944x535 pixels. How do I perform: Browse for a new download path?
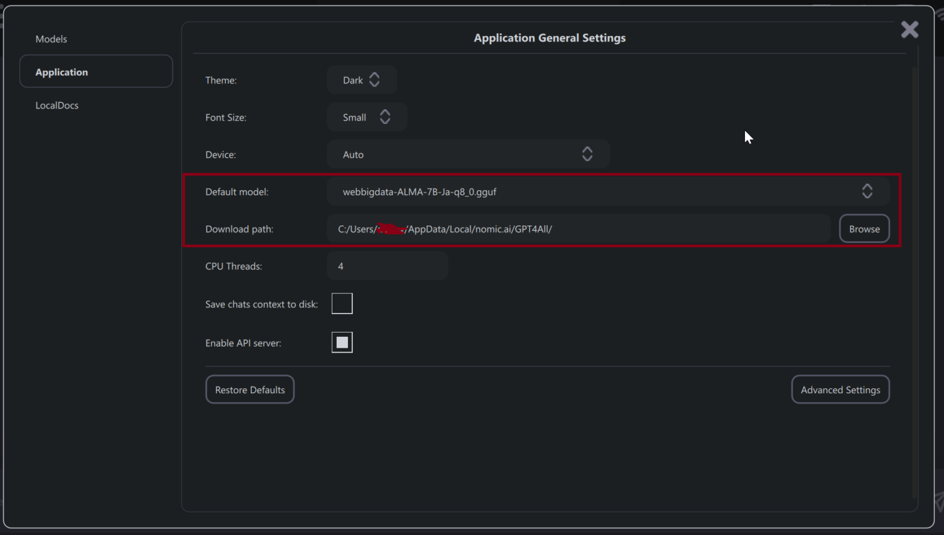[x=864, y=228]
